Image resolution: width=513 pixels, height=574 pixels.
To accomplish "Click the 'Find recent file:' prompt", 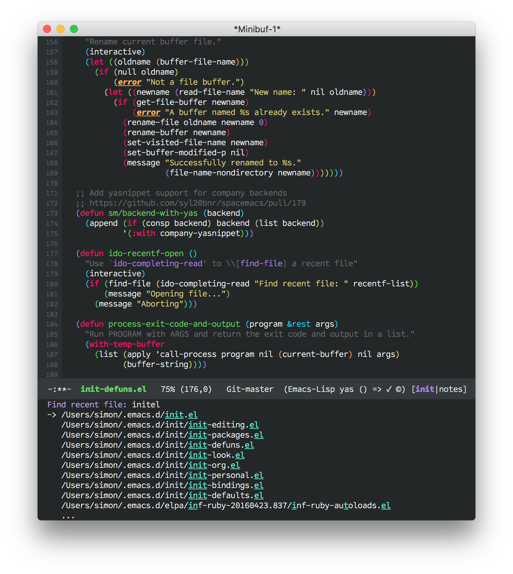I will coord(87,405).
